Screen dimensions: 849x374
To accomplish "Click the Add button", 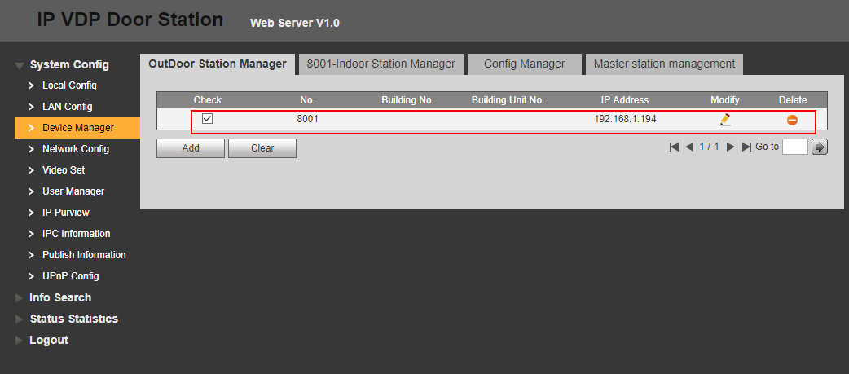I will [191, 148].
